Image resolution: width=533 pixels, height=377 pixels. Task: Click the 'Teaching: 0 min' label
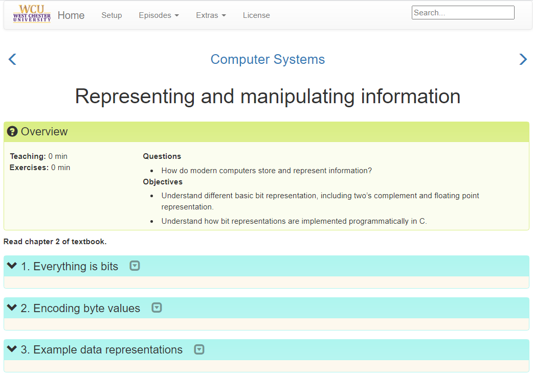(39, 156)
